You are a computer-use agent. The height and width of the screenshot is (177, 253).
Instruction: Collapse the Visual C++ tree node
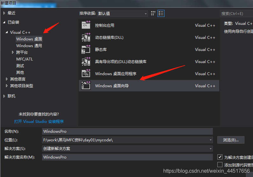[x=7, y=32]
